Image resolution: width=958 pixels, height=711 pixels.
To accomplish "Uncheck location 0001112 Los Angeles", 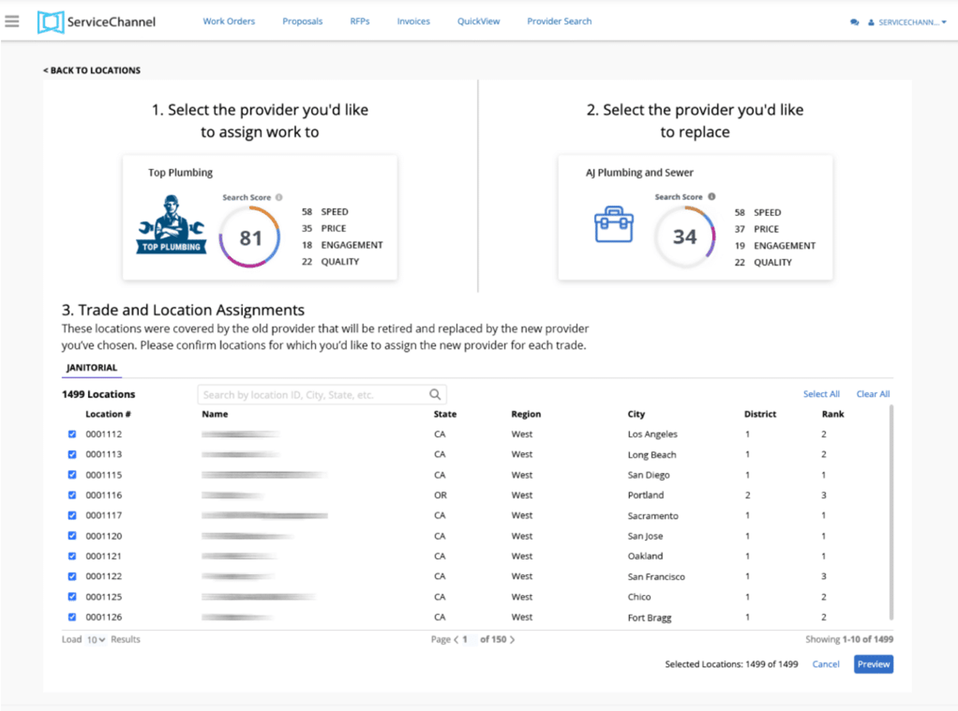I will [72, 434].
